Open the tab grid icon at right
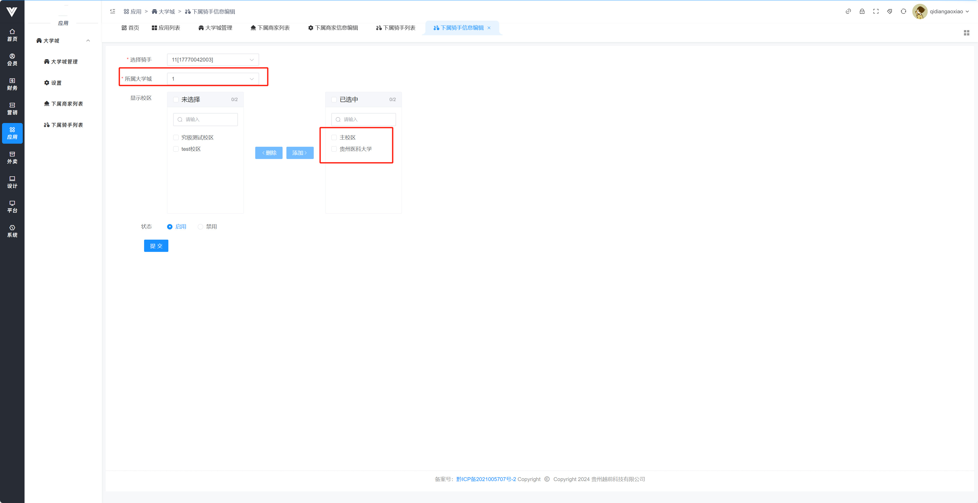978x503 pixels. (966, 33)
